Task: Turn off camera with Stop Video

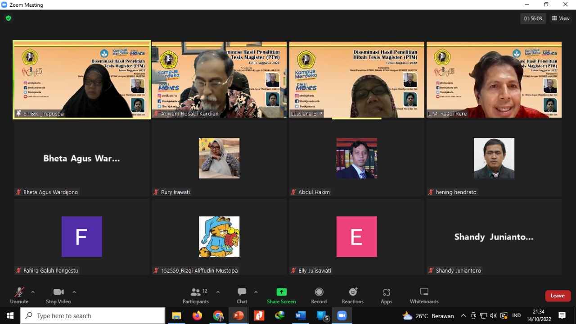Action: click(x=58, y=296)
